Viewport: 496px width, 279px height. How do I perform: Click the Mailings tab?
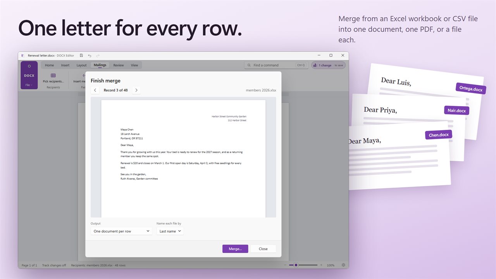(100, 65)
